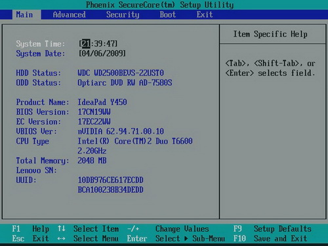Click Enter Select Sub-Menu hint
This screenshot has height=246, width=328.
point(176,238)
